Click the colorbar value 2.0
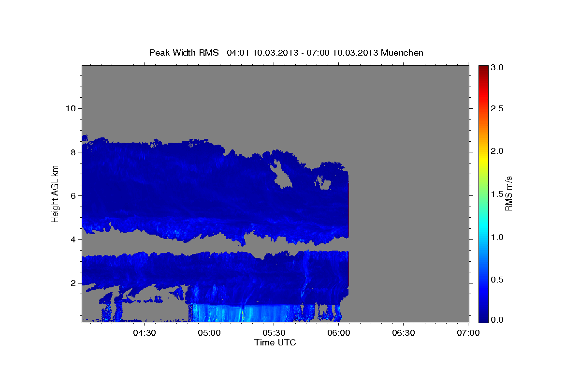Image resolution: width=580 pixels, height=387 pixels. tap(497, 151)
